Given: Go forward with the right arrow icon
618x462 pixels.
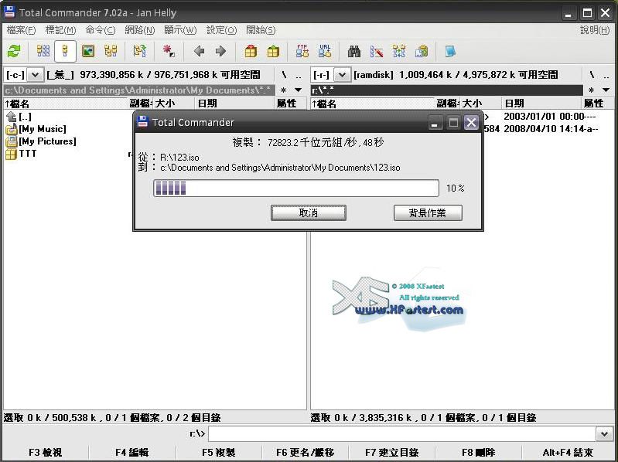Looking at the screenshot, I should click(220, 51).
